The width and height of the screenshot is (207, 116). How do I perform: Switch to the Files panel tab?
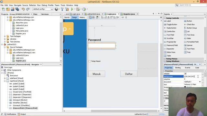[35, 14]
